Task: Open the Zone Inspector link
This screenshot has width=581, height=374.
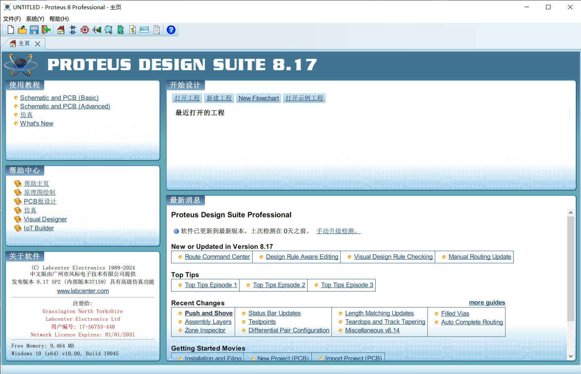Action: point(205,330)
